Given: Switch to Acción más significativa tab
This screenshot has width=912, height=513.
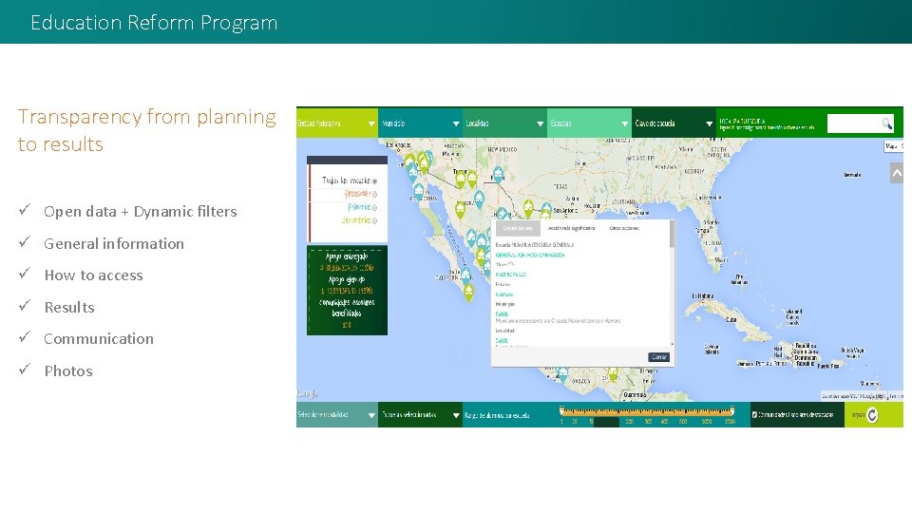Looking at the screenshot, I should 571,228.
